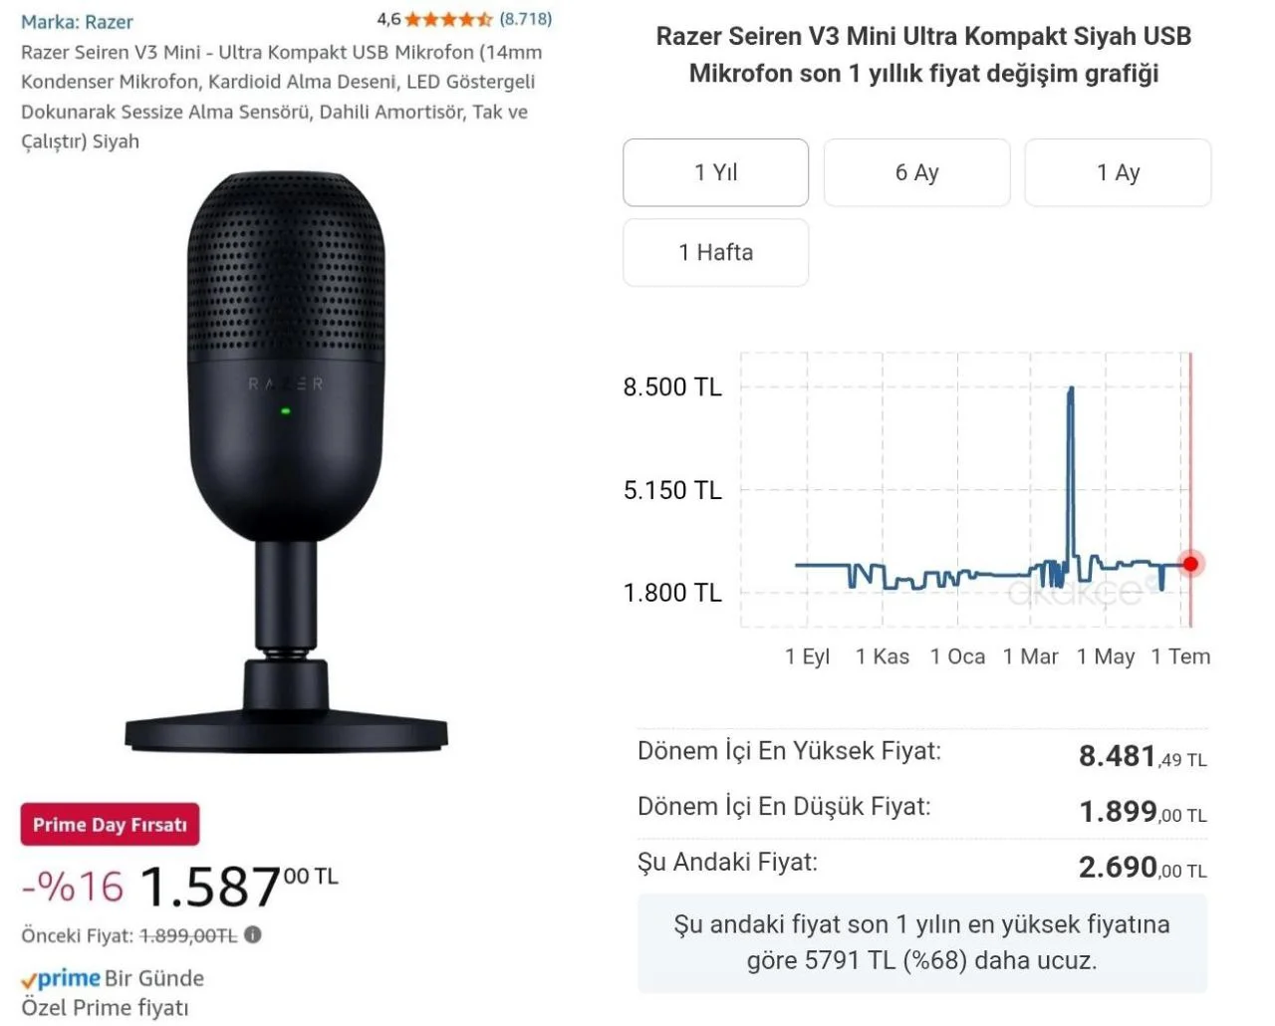Screen dimensions: 1275x1026
Task: Select the 1 Yıl time range tab
Action: coord(715,172)
